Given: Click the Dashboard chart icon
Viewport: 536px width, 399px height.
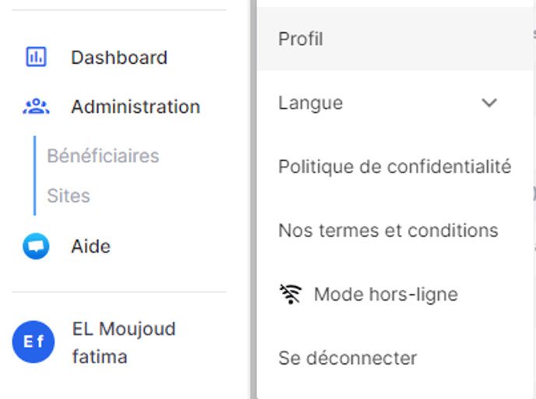Looking at the screenshot, I should (36, 57).
